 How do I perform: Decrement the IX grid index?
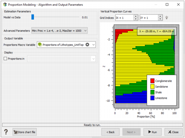(136, 19)
